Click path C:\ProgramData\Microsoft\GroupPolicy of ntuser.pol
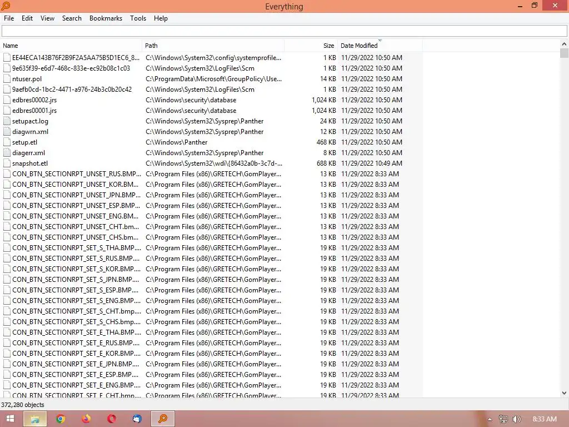This screenshot has width=569, height=427. (x=214, y=79)
